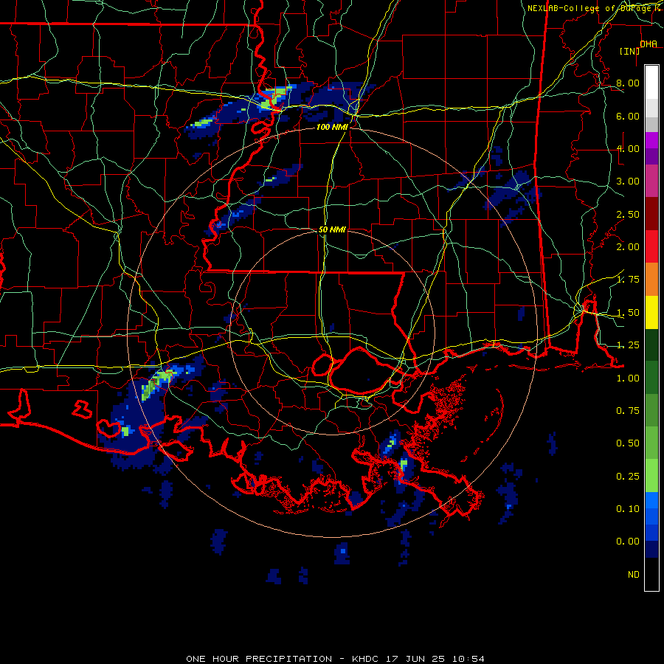Pick the white swatch at the top of the color scale
This screenshot has height=664, width=664.
[651, 83]
